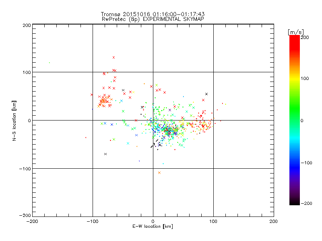
Task: Click the colorbar label '200' at top
Action: [305, 37]
